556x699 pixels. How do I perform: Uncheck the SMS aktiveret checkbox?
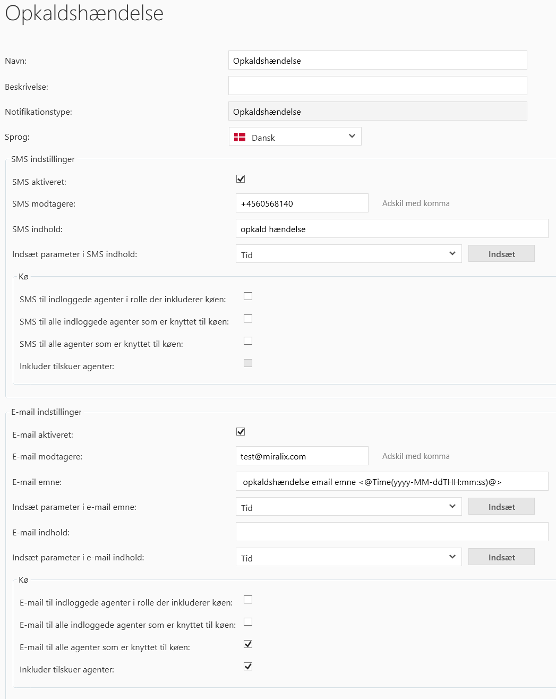(241, 179)
